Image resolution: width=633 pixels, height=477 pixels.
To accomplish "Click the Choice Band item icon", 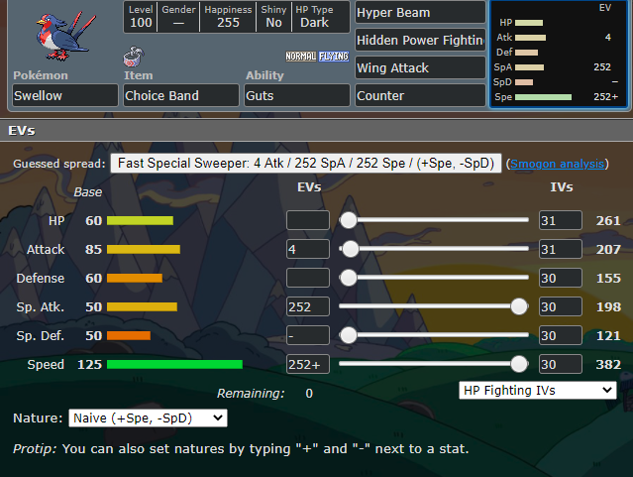I will [133, 57].
